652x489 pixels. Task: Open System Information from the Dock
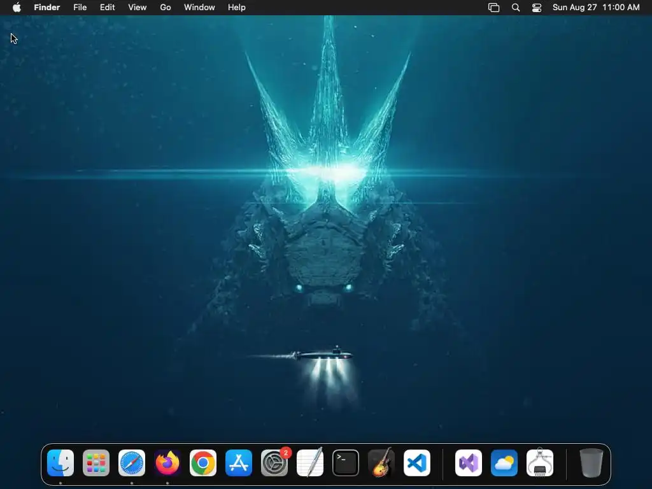(540, 463)
